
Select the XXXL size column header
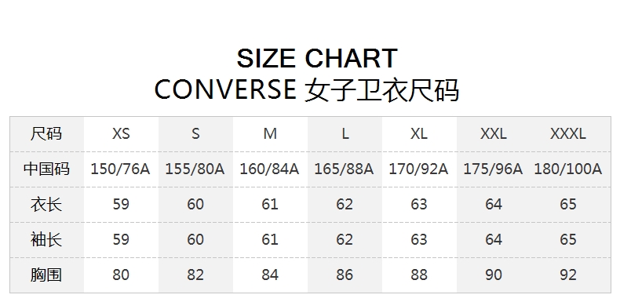[x=567, y=133]
